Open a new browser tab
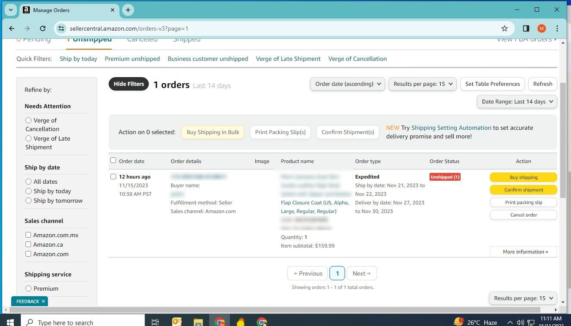 128,10
